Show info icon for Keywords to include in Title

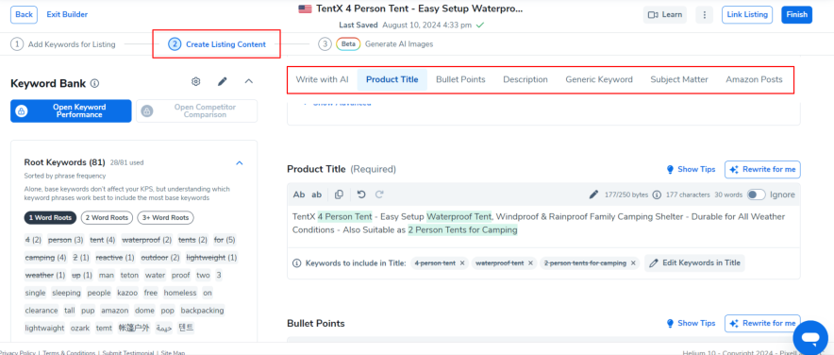click(x=297, y=262)
